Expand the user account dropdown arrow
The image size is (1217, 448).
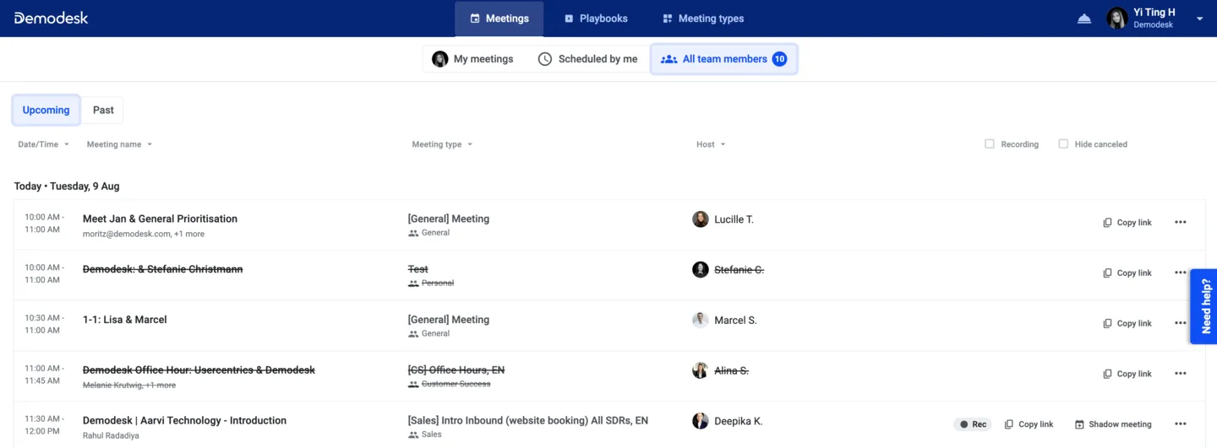(x=1200, y=19)
